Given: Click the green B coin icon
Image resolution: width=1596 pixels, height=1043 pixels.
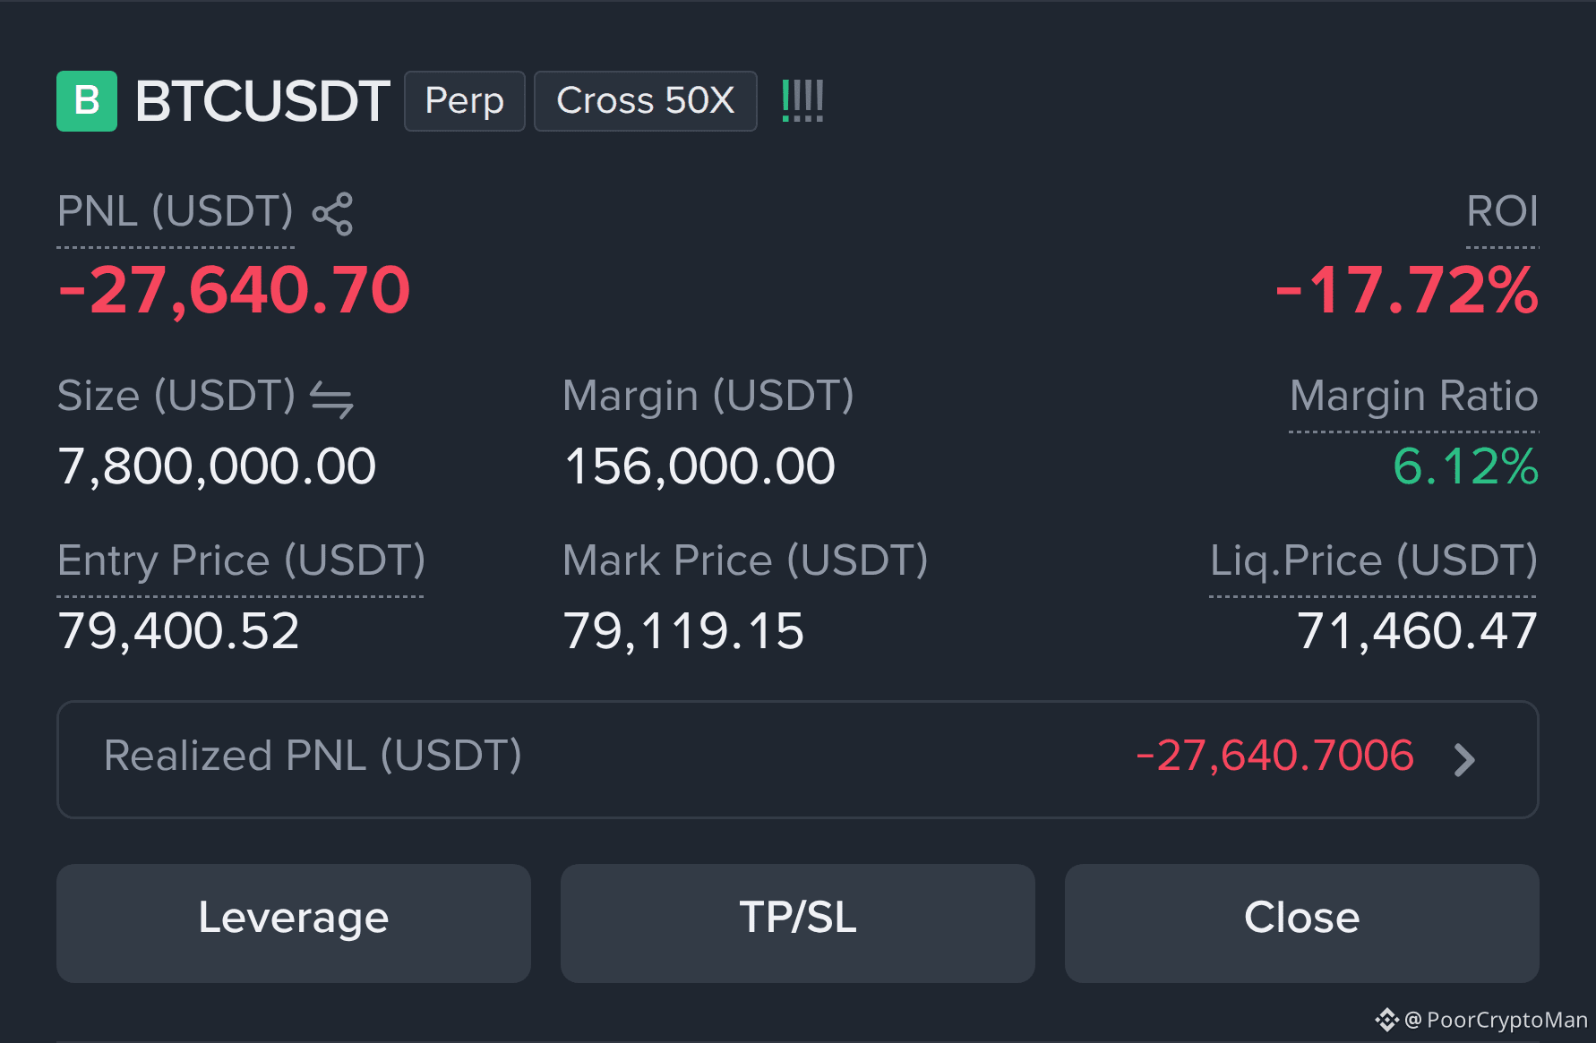Looking at the screenshot, I should point(87,101).
